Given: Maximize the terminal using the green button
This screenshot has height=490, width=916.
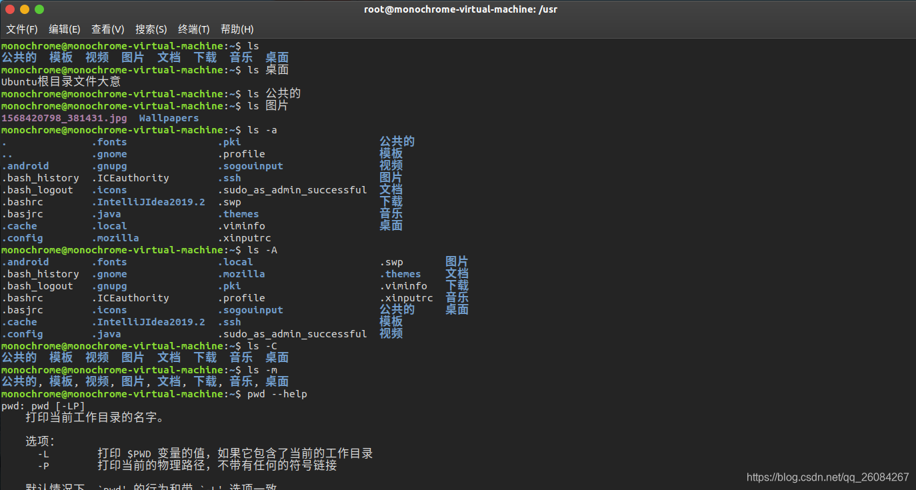Looking at the screenshot, I should point(39,9).
